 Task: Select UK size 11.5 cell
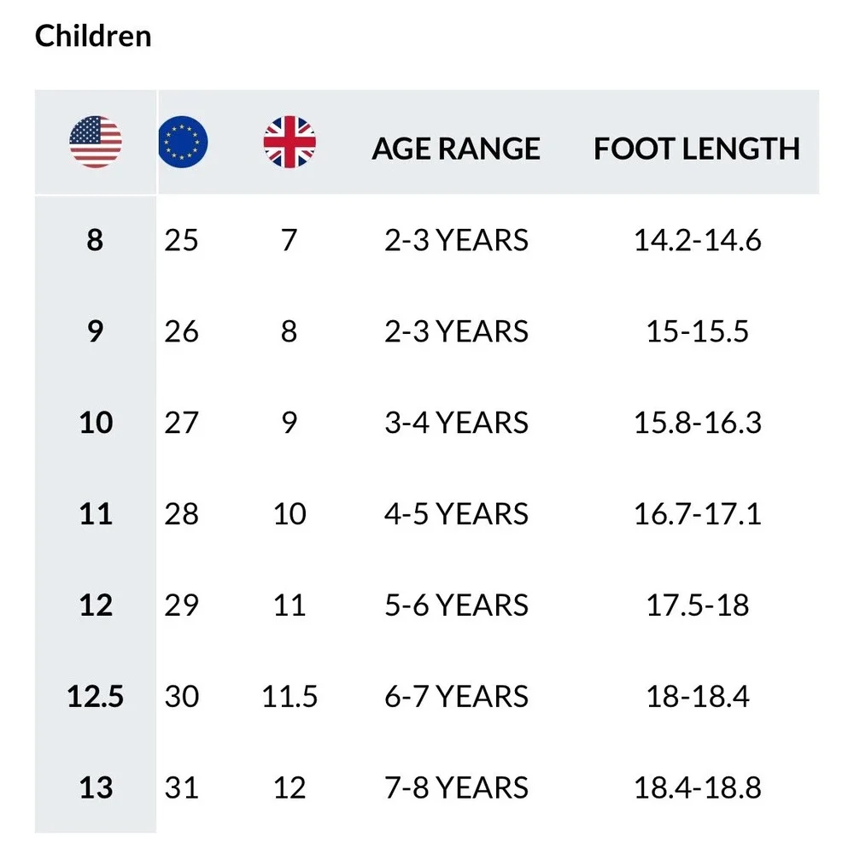290,696
